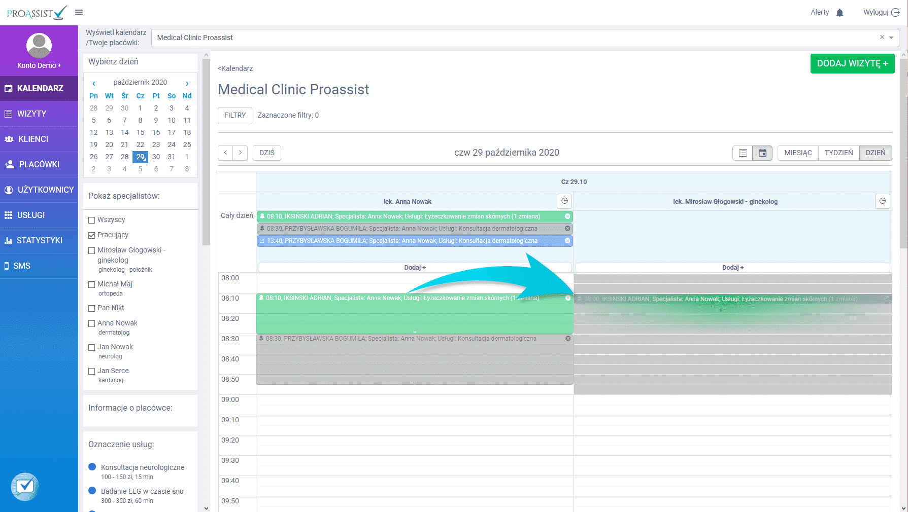
Task: Check the Anna Nowak dermatolog checkbox
Action: pos(92,323)
